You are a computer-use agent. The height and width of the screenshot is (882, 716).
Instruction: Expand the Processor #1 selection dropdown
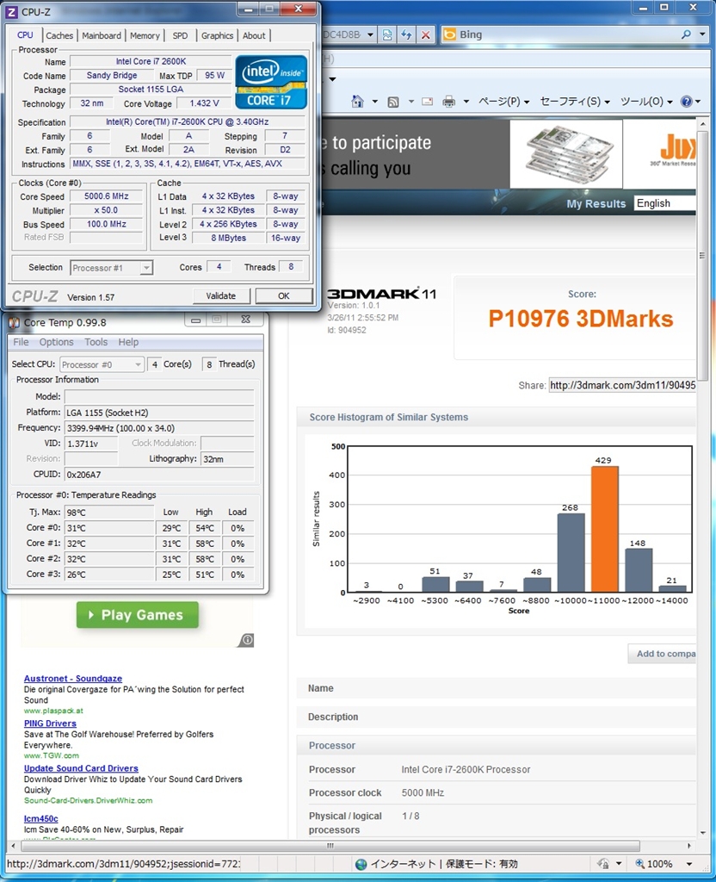146,268
